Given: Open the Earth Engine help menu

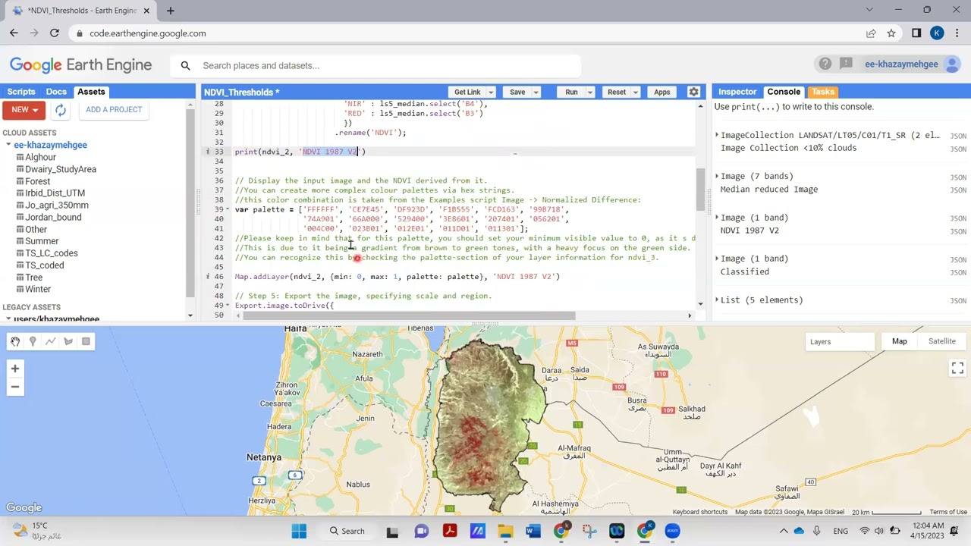Looking at the screenshot, I should click(x=825, y=64).
